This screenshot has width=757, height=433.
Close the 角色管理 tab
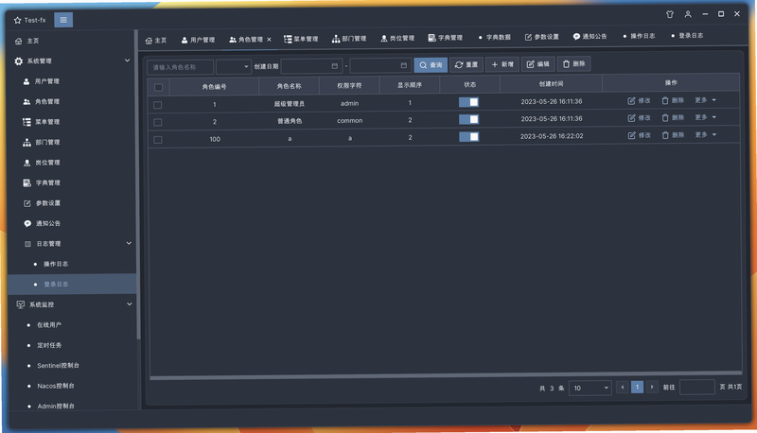(269, 40)
